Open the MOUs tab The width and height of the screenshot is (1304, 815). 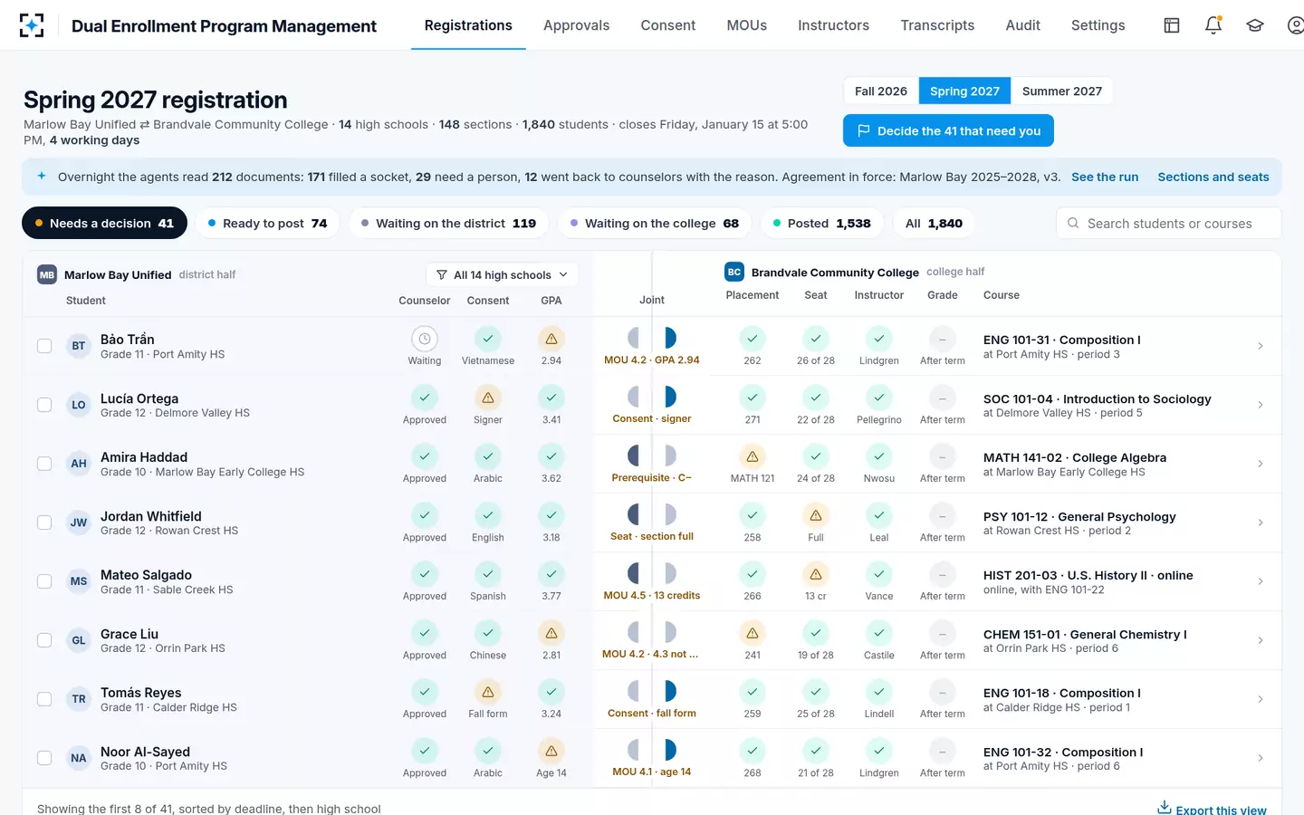(x=746, y=25)
